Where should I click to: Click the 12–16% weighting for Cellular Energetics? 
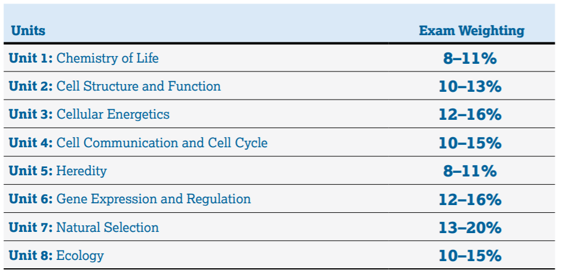470,114
